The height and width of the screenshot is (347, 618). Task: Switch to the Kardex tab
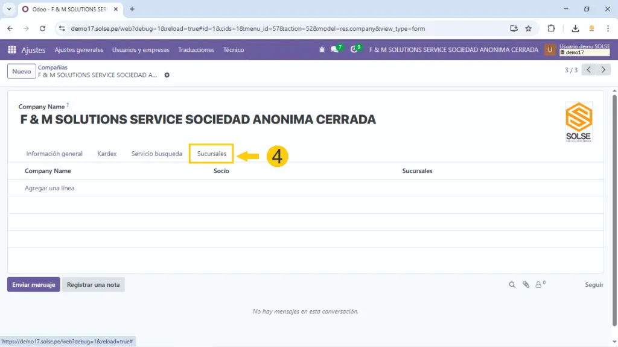[x=107, y=154]
